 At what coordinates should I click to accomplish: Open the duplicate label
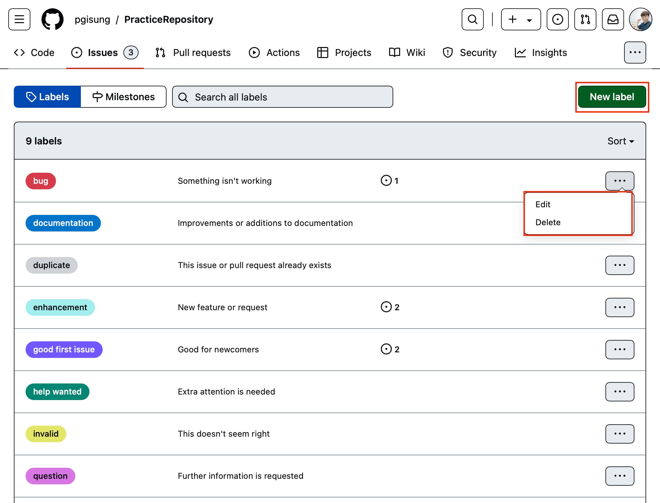(x=51, y=265)
